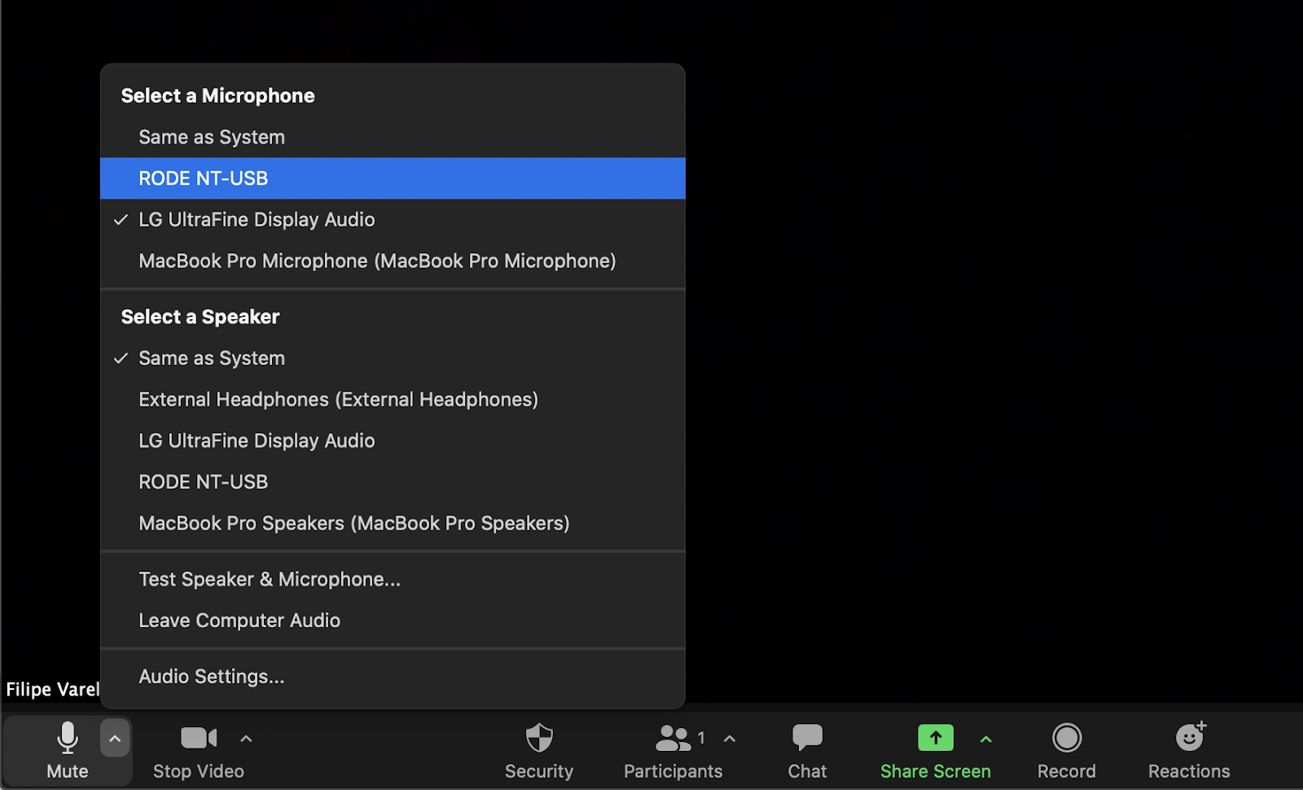
Task: Select LG UltraFine Display Audio microphone
Action: [x=257, y=220]
